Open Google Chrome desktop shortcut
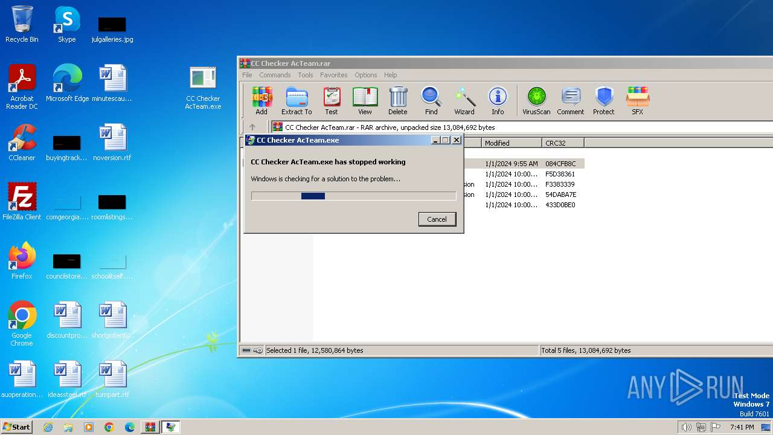 22,324
